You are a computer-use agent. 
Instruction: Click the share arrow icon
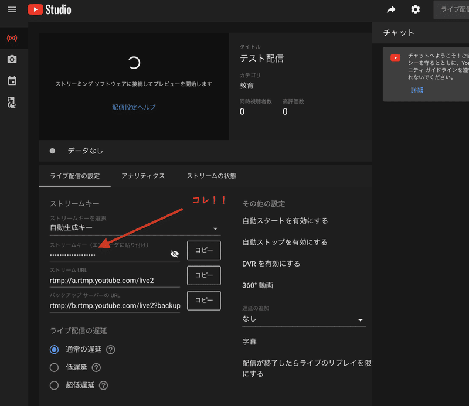click(392, 9)
